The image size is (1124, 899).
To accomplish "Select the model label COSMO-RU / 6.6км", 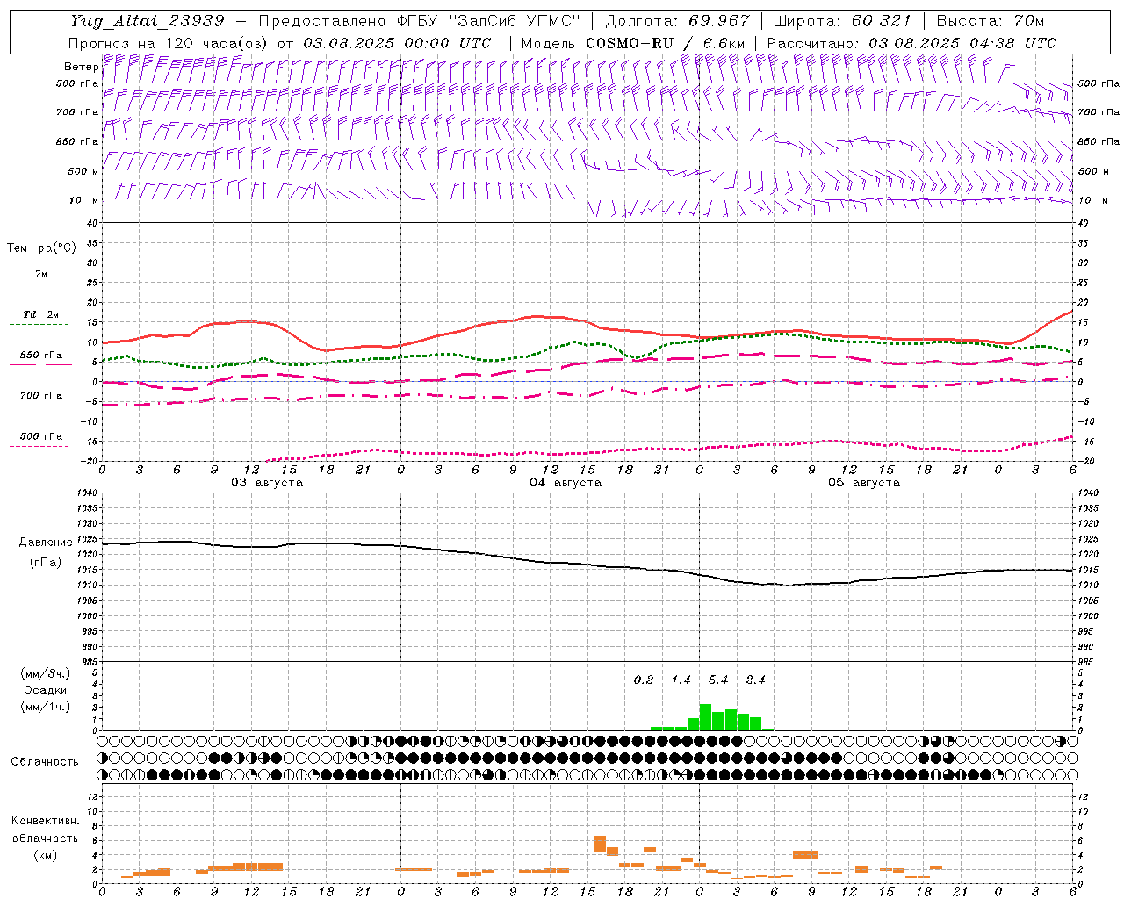I will point(665,43).
